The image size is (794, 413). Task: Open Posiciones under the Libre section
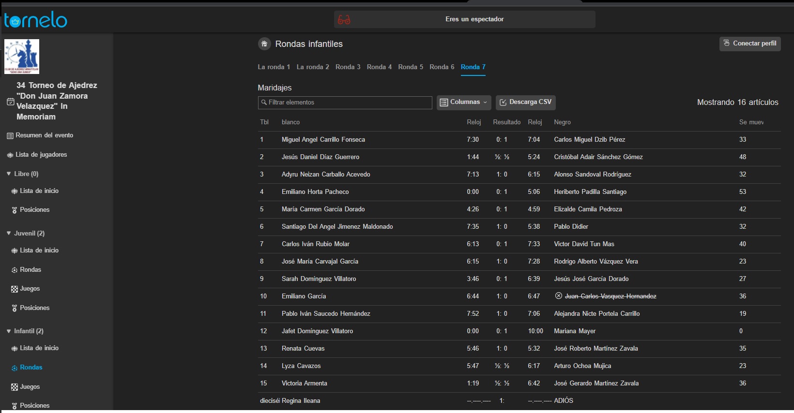tap(34, 210)
